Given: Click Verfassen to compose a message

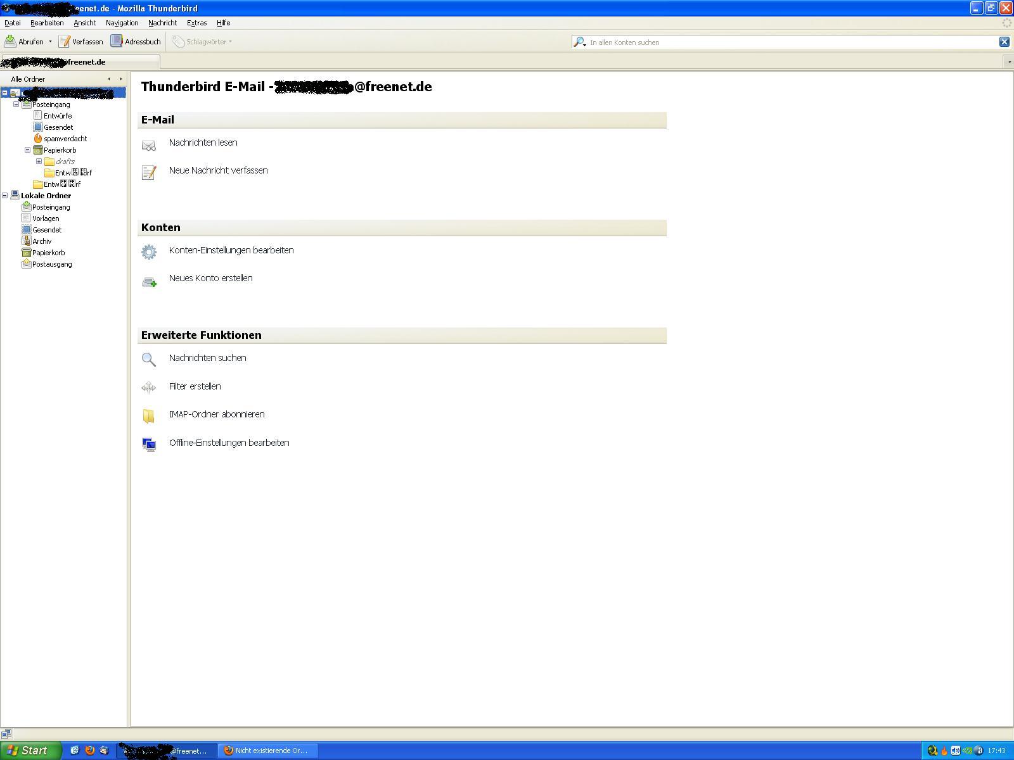Looking at the screenshot, I should 81,41.
